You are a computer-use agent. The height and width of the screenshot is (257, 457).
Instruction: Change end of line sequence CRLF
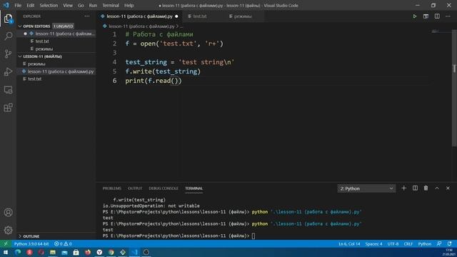pos(408,243)
